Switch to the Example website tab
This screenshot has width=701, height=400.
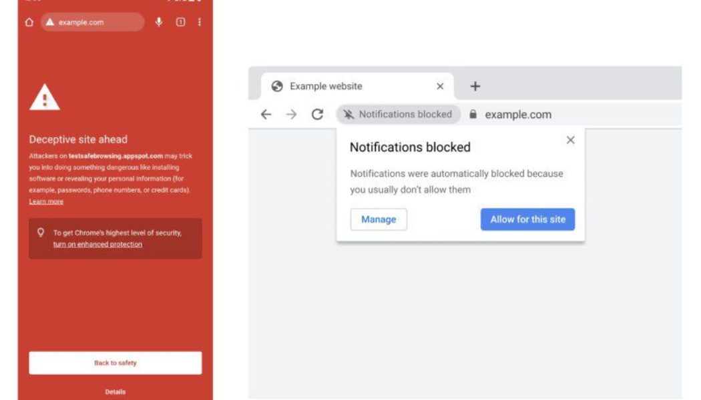click(x=326, y=85)
